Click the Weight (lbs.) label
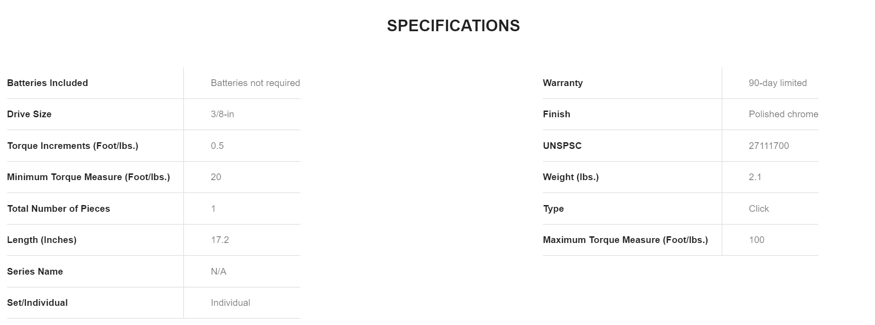875x325 pixels. click(x=571, y=177)
